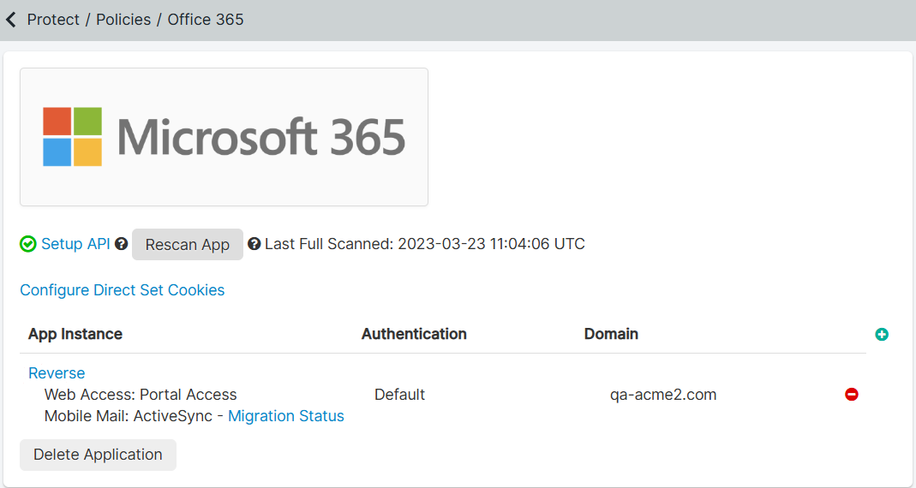Select the Office 365 breadcrumb
This screenshot has width=916, height=488.
pos(206,20)
